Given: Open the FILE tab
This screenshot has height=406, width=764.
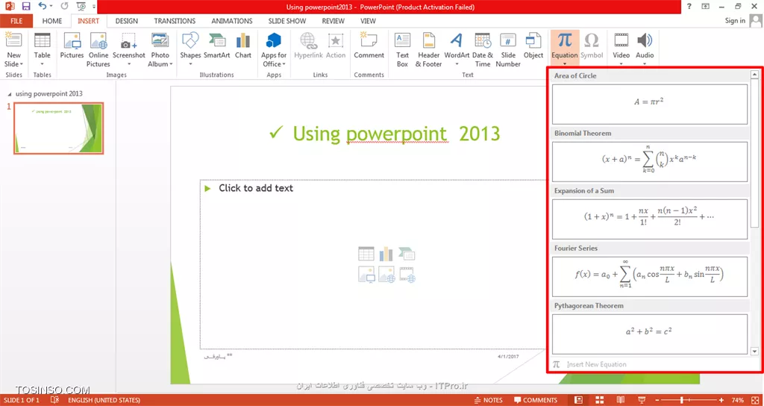Looking at the screenshot, I should click(16, 21).
